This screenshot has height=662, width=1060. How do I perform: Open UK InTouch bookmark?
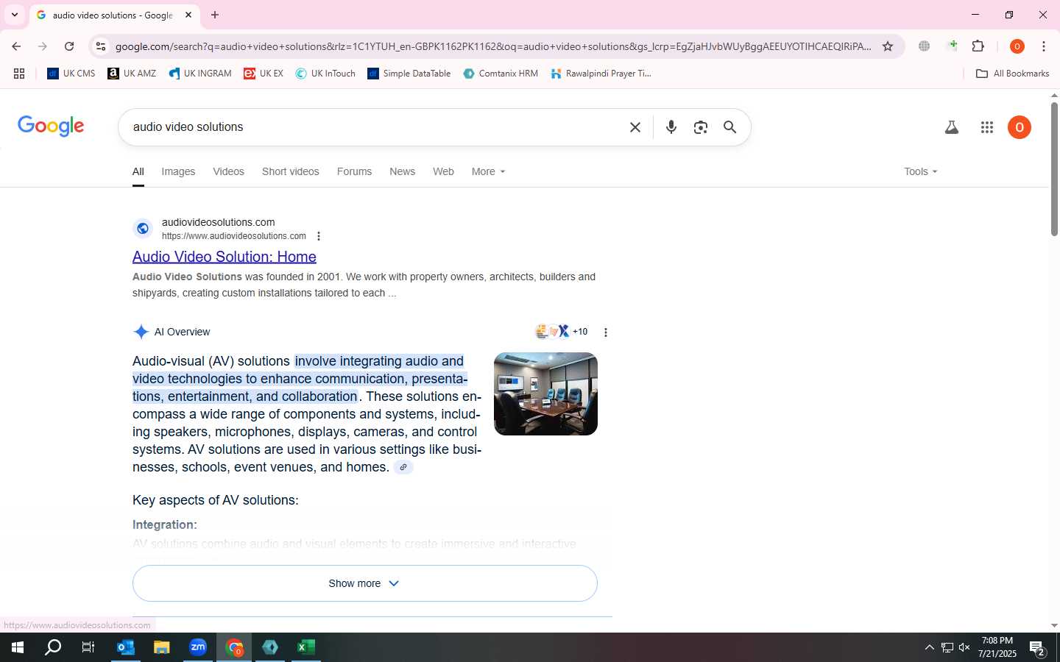tap(325, 74)
